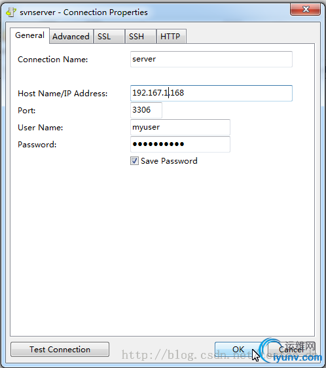
Task: Open the SSH tab
Action: pos(140,37)
